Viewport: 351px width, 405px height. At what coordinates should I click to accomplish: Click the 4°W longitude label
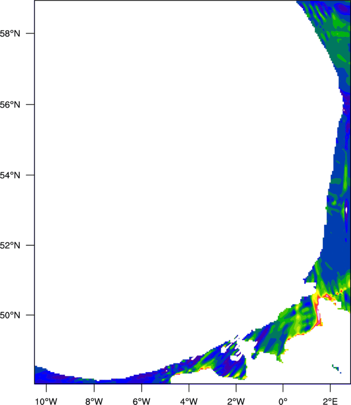point(189,401)
